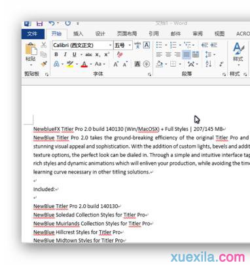Click the Shrink Font icon
Viewport: 250px width, 265px height.
click(125, 65)
